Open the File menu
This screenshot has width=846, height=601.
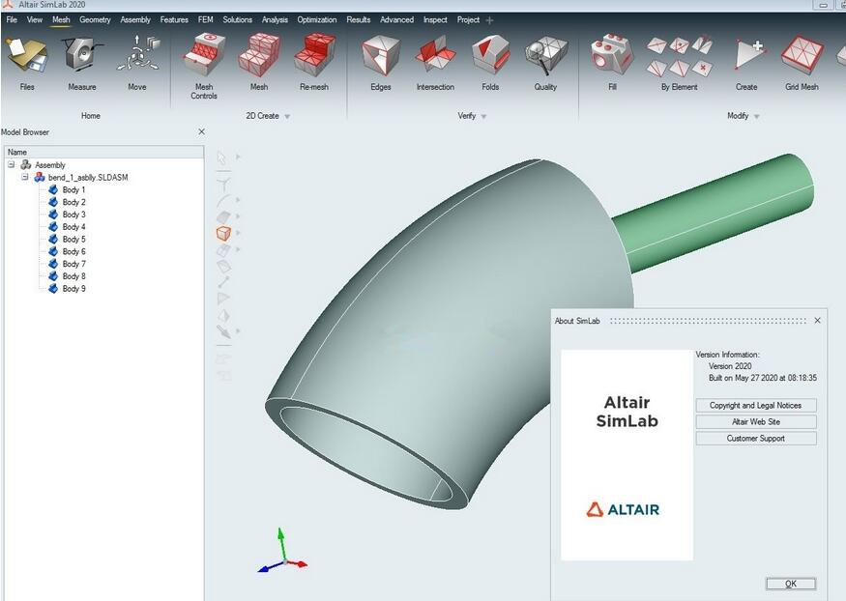12,20
